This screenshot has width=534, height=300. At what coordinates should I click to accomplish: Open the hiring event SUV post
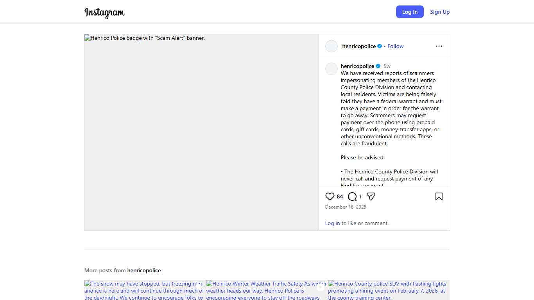389,290
